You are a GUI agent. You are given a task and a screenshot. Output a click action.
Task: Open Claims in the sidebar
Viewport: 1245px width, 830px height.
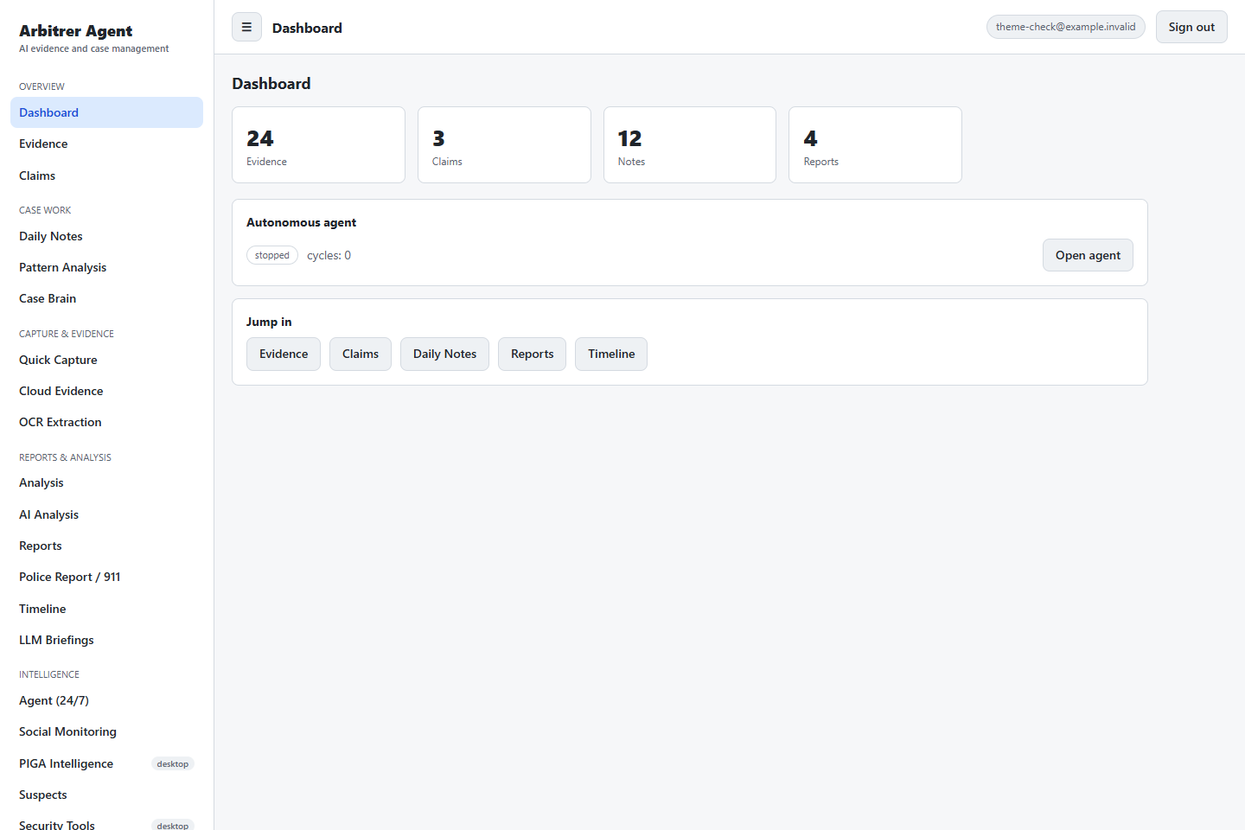106,176
